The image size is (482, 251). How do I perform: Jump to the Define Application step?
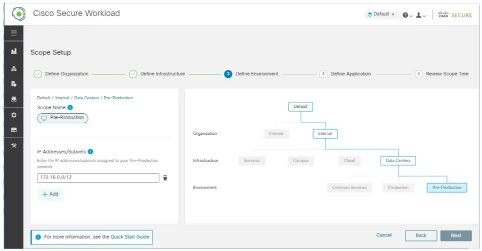point(350,74)
